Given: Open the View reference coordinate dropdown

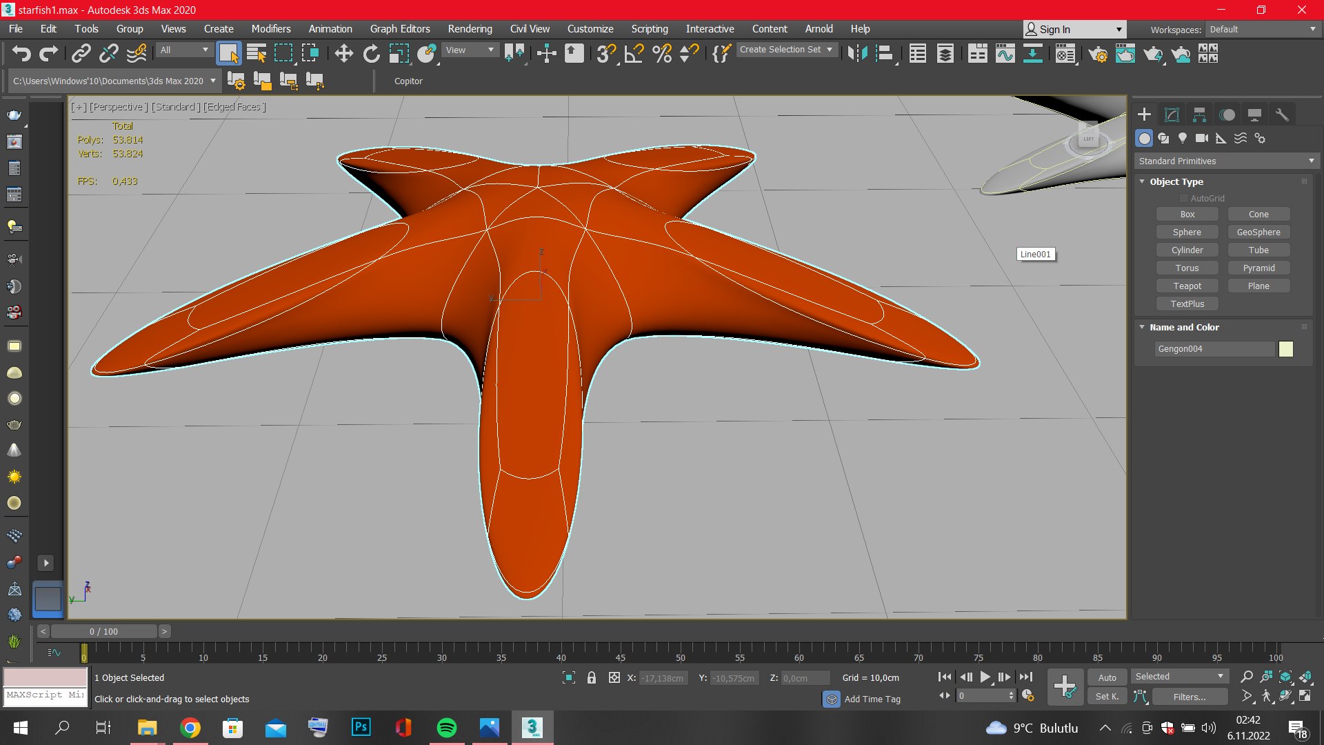Looking at the screenshot, I should coord(469,50).
